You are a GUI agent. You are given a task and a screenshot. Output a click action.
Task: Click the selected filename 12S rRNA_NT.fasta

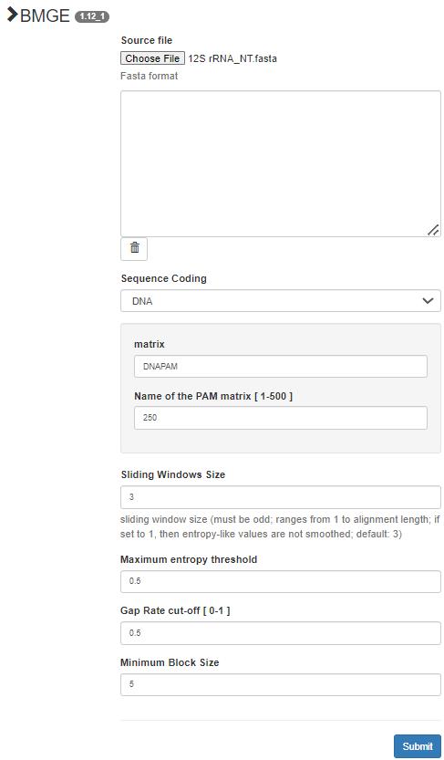tap(232, 58)
